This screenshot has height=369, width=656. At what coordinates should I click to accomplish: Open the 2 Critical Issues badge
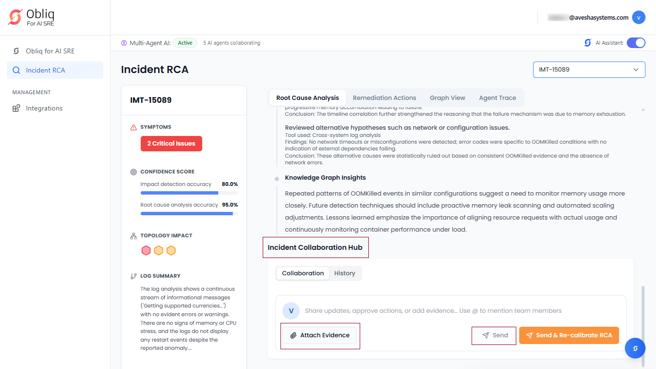(x=171, y=144)
